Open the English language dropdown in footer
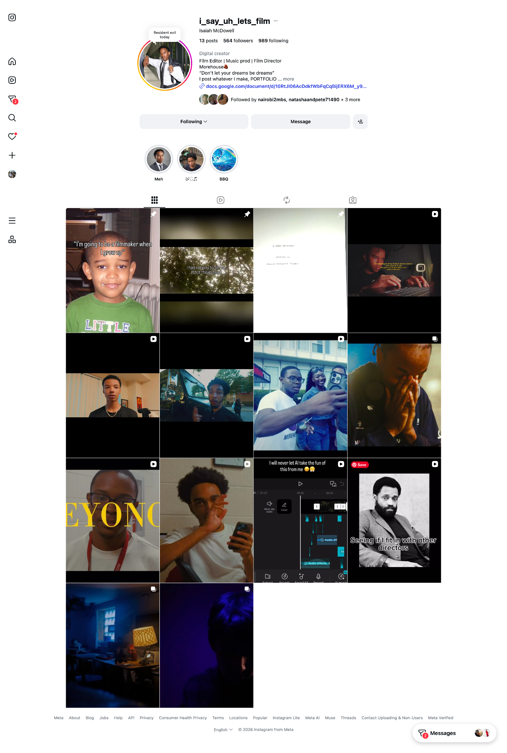 223,730
